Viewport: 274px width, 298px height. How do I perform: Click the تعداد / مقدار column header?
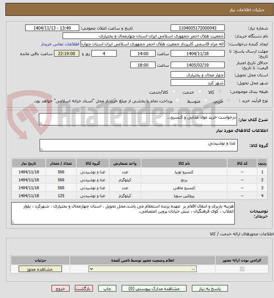point(61,163)
